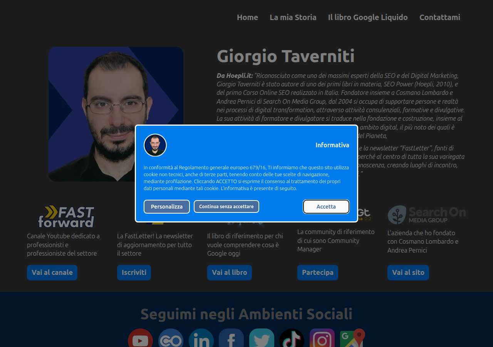Click the Vai al canale button

tap(52, 273)
